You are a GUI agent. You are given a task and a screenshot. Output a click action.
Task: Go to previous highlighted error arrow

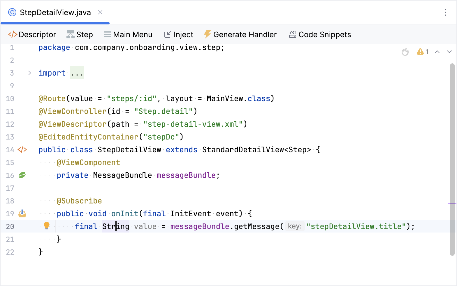pyautogui.click(x=437, y=52)
